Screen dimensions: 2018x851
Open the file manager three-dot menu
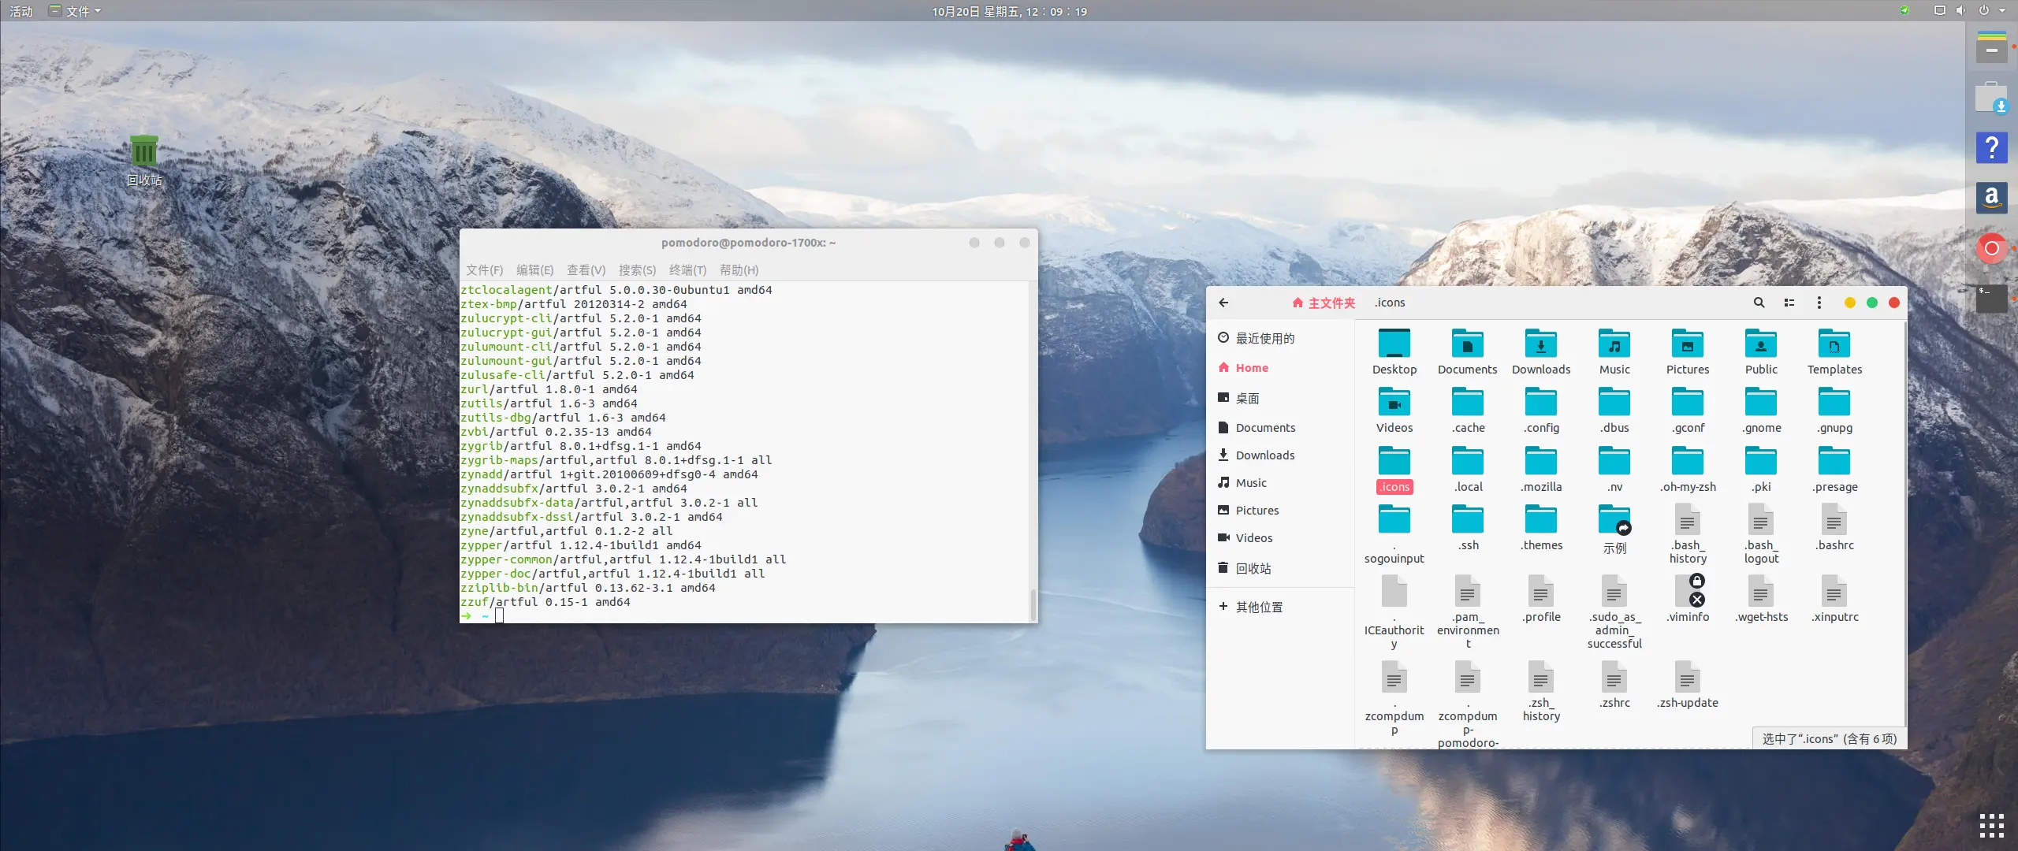[x=1819, y=303]
